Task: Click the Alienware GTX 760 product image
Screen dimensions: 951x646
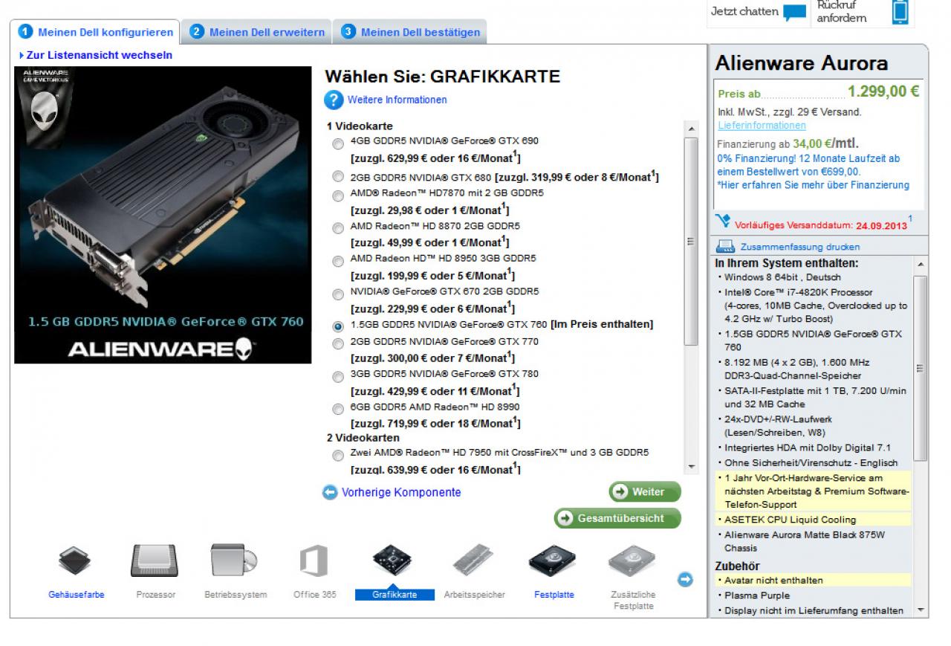Action: (163, 215)
